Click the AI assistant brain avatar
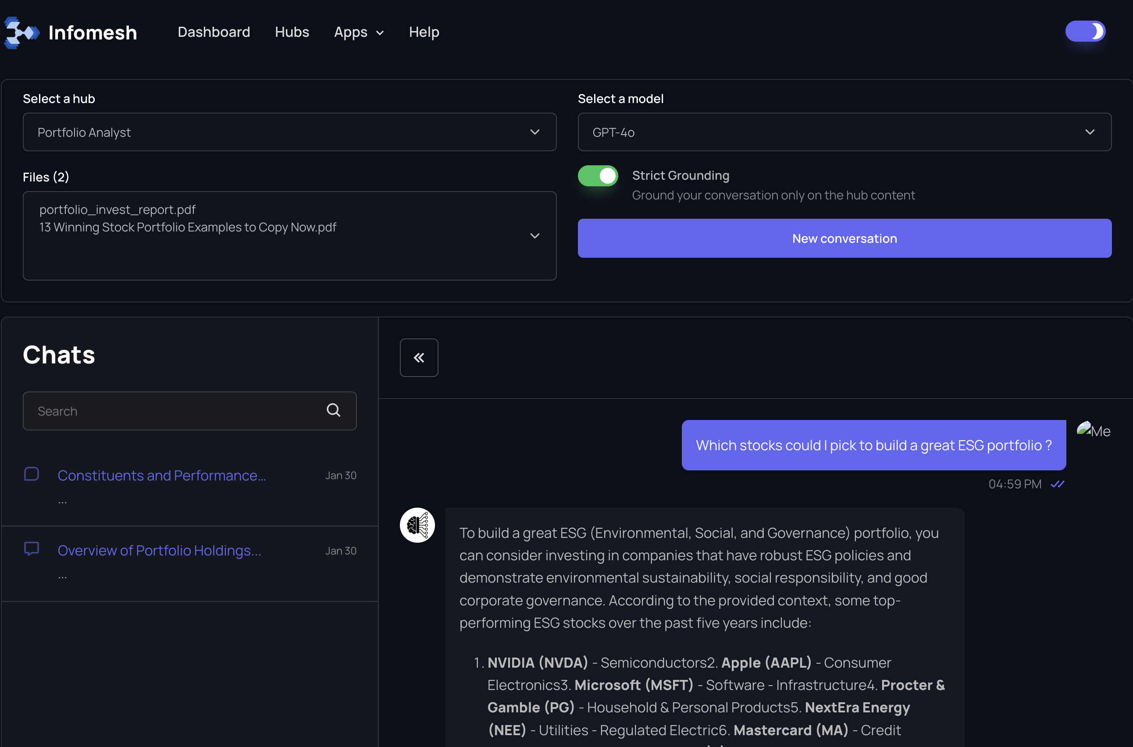 pos(417,525)
